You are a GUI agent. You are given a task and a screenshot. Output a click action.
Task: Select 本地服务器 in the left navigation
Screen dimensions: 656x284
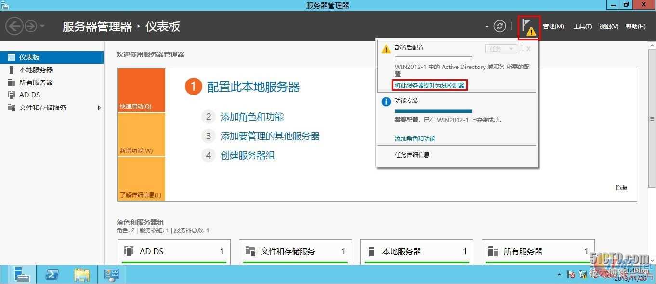pyautogui.click(x=52, y=70)
